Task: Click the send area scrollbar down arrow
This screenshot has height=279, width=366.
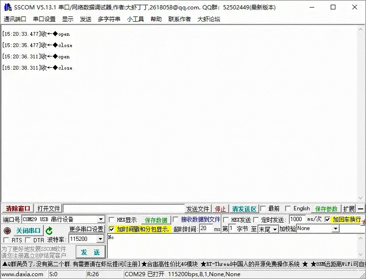Action: click(x=361, y=255)
